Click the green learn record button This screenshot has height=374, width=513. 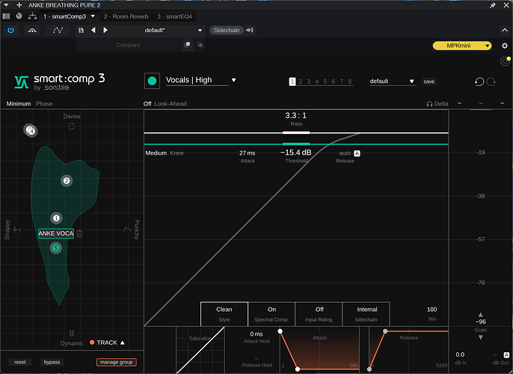(152, 81)
